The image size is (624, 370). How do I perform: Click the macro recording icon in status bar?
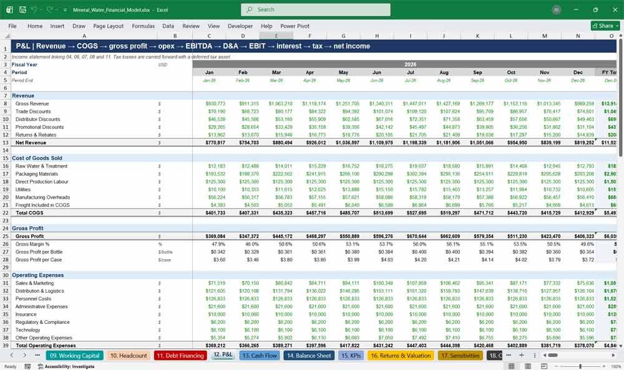point(27,366)
